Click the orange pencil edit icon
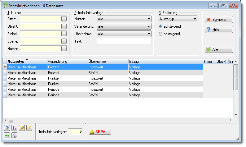 [22, 128]
